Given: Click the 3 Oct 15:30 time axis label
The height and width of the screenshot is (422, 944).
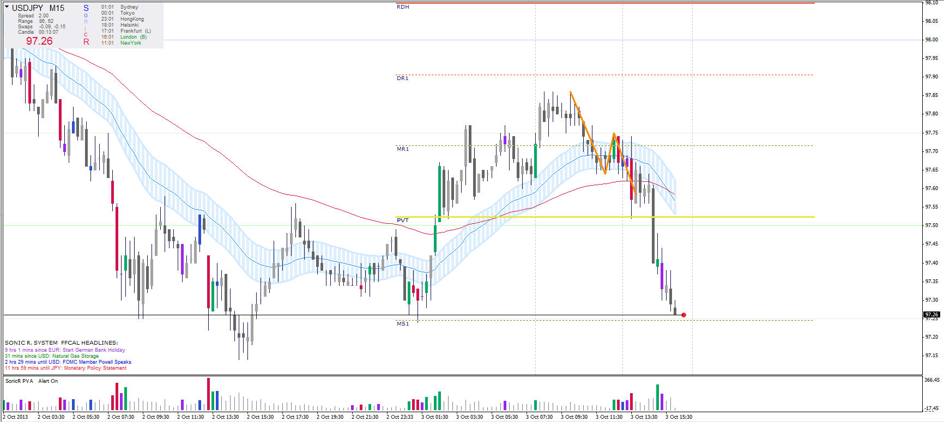Looking at the screenshot, I should [679, 417].
